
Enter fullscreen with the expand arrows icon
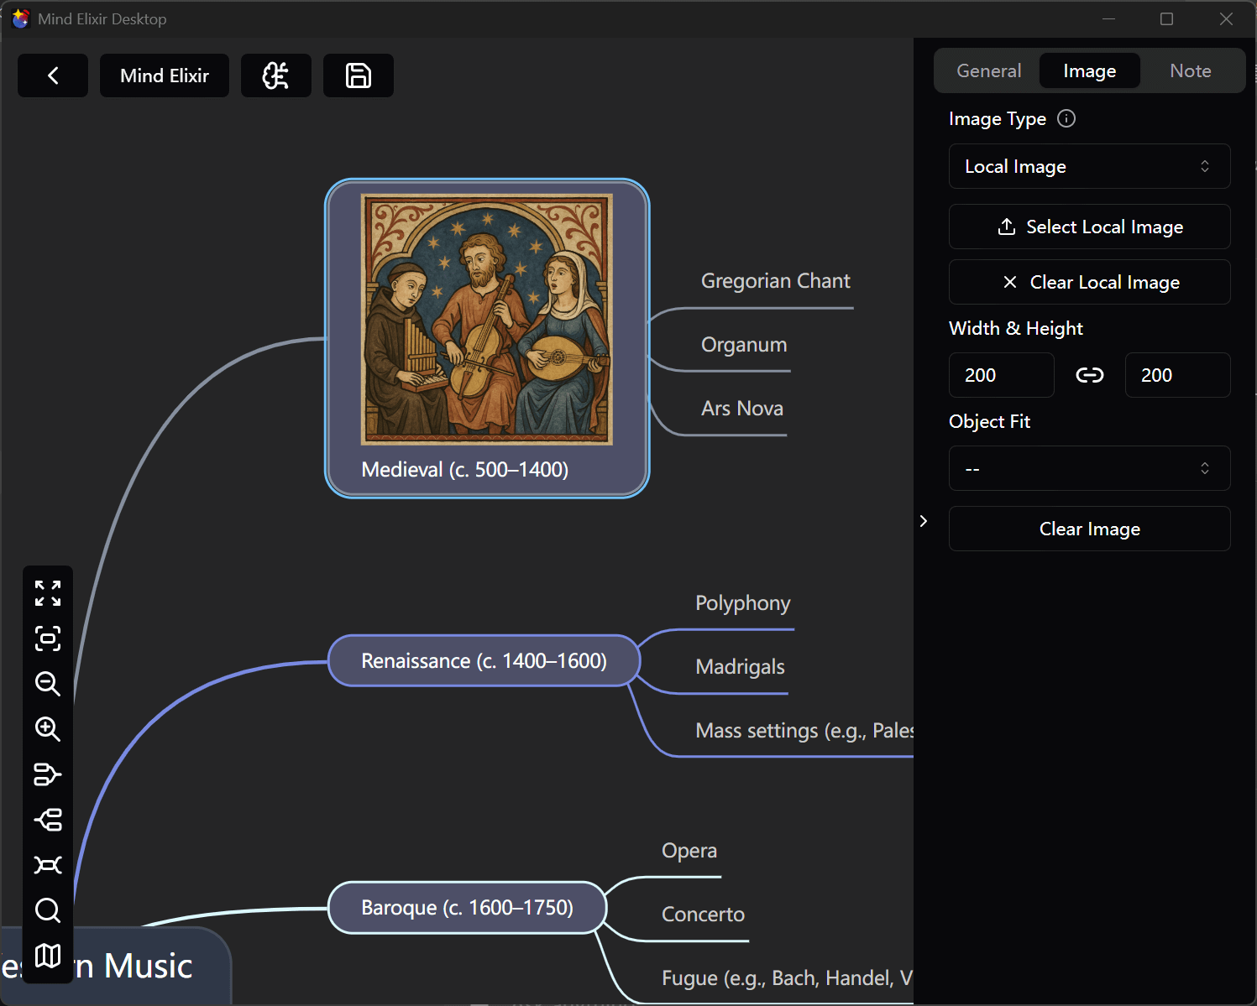click(48, 593)
